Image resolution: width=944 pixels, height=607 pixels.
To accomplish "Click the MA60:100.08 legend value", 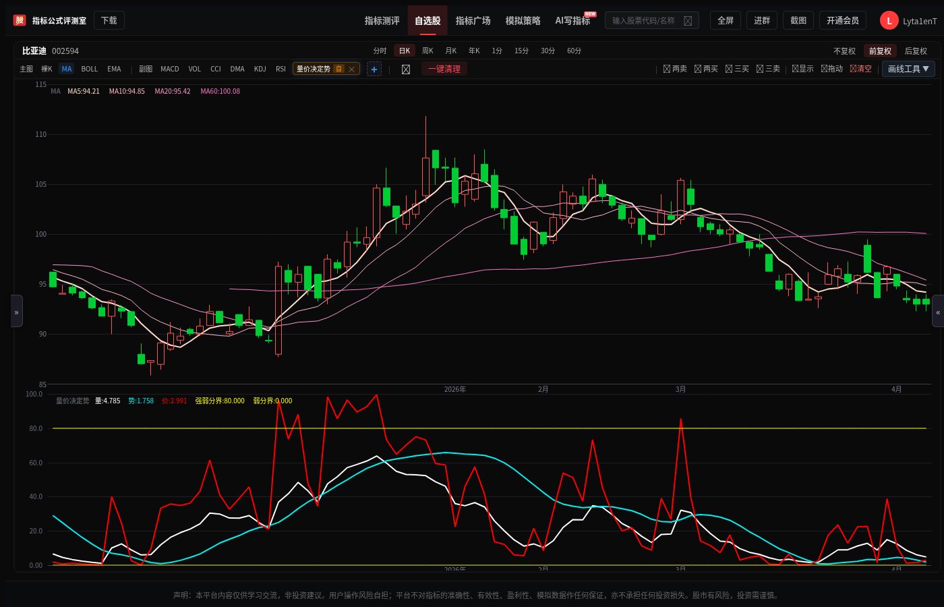I will [220, 92].
